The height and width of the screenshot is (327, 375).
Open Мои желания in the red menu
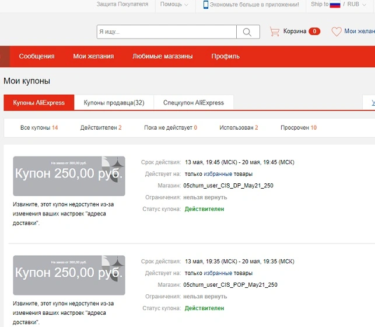click(93, 56)
